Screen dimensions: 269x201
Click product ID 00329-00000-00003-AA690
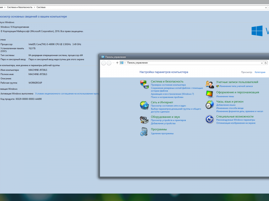click(x=29, y=99)
